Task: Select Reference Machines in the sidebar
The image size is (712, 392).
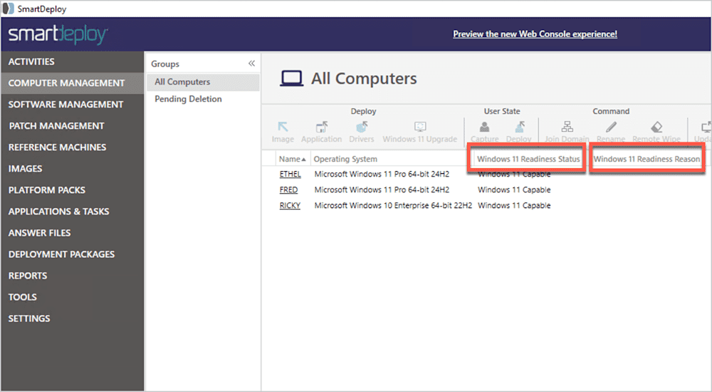Action: point(72,147)
